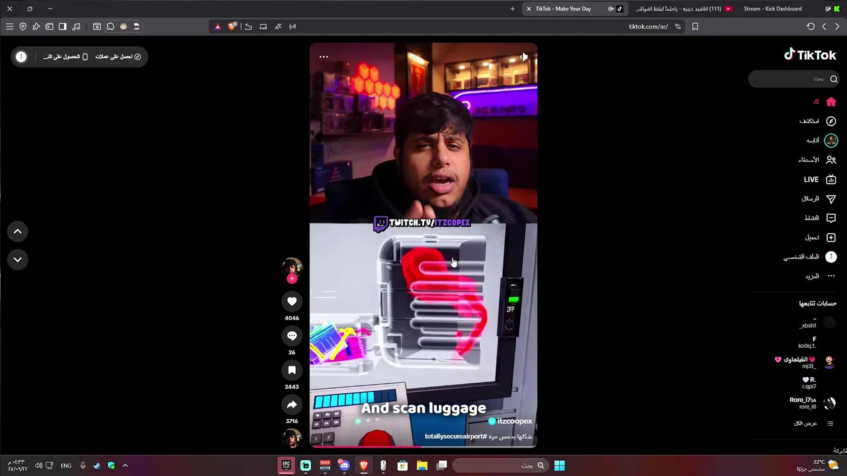Go to next video with down chevron
This screenshot has height=476, width=847.
tap(18, 259)
